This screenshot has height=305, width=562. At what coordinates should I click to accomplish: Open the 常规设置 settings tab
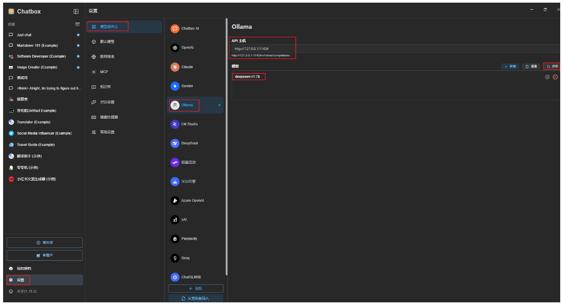125,132
